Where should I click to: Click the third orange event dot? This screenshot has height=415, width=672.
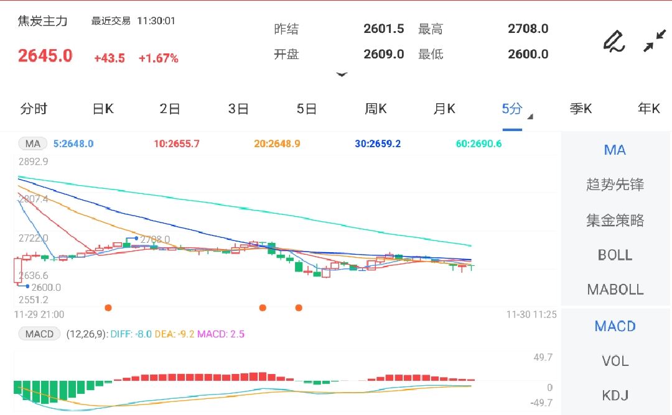coord(299,308)
